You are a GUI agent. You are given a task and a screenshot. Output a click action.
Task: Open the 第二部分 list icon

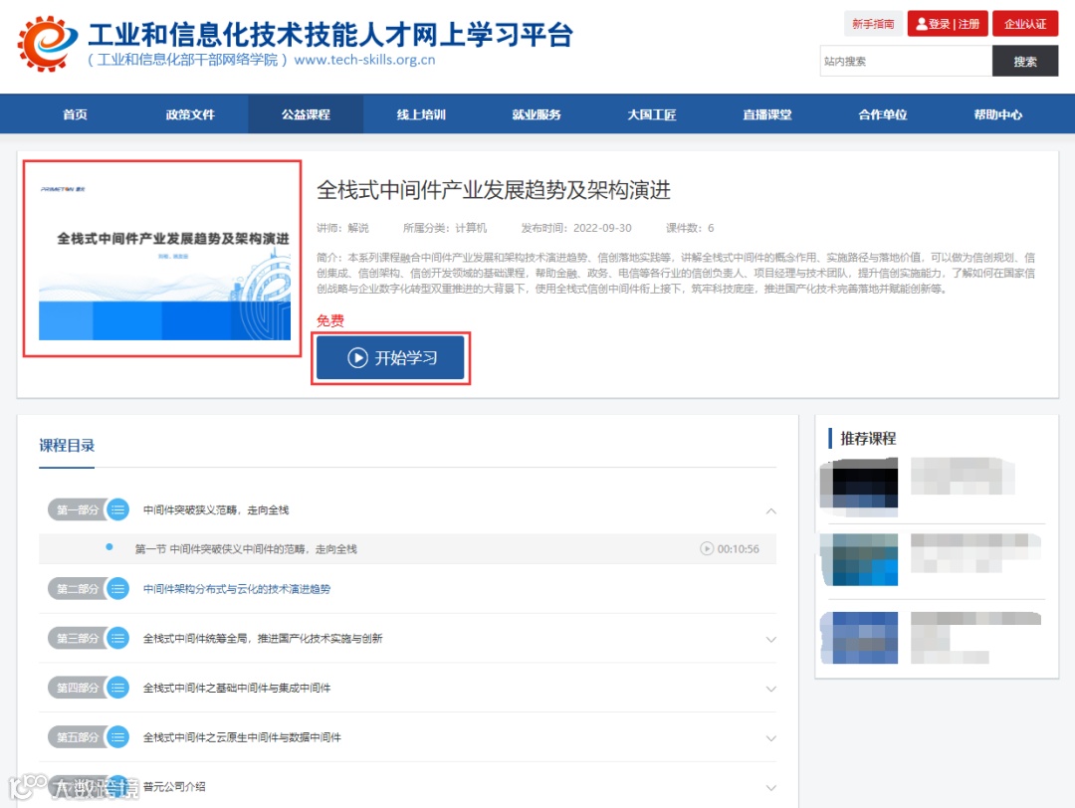point(117,589)
